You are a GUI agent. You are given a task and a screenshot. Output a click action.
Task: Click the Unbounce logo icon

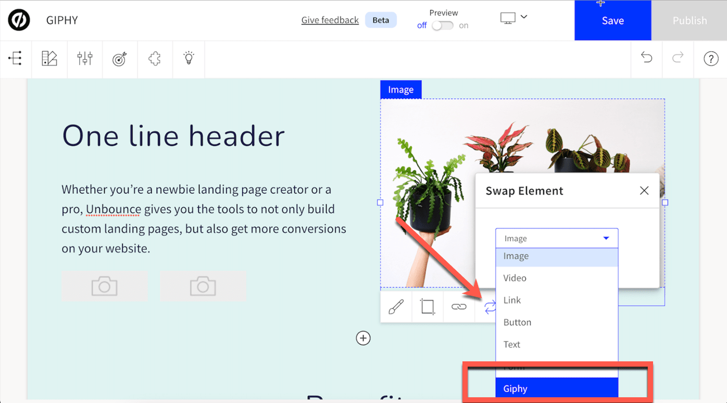19,20
